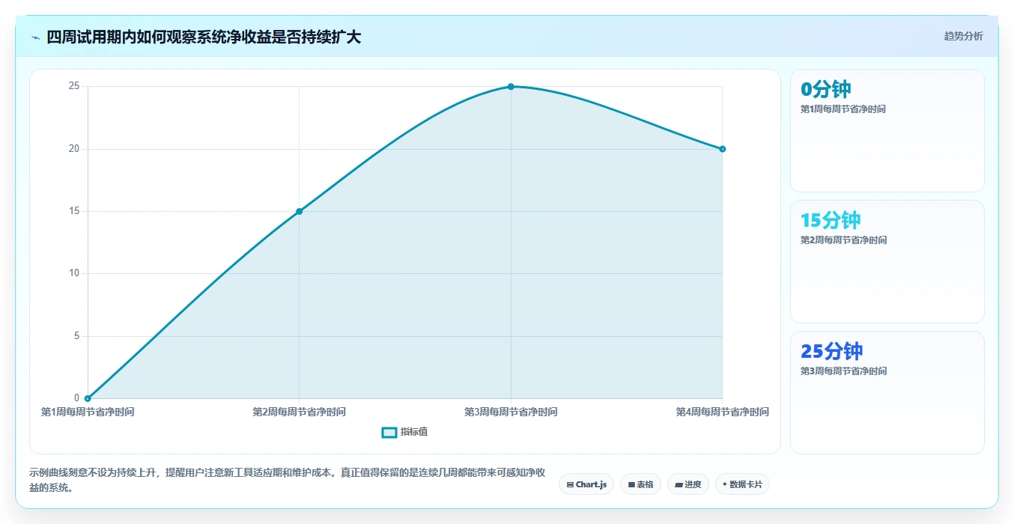
Task: Select the 数据卡片 tag chip
Action: [742, 484]
